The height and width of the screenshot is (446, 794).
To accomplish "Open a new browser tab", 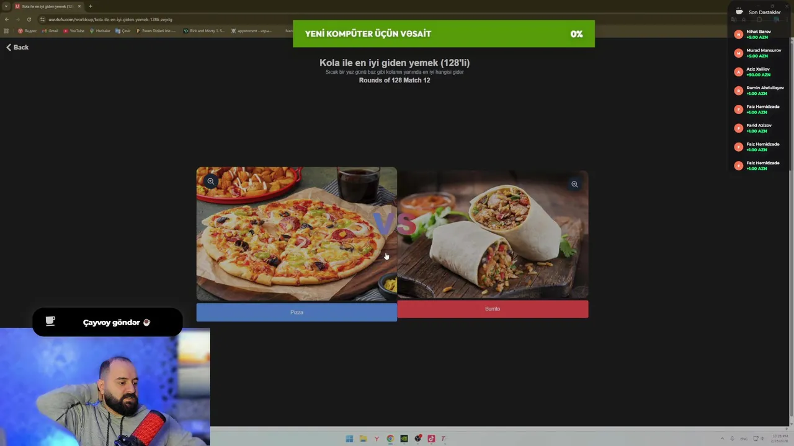I will [90, 6].
